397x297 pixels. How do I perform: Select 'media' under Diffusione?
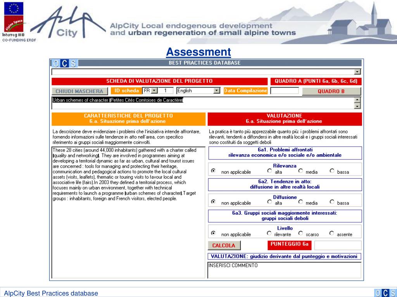(x=300, y=201)
